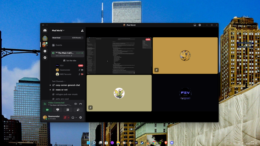
Task: Toggle camera off with green video button
Action: [x=47, y=110]
